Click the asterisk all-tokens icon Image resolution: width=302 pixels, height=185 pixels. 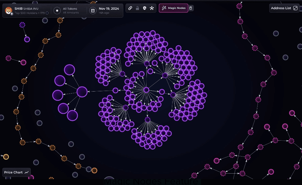coord(57,11)
